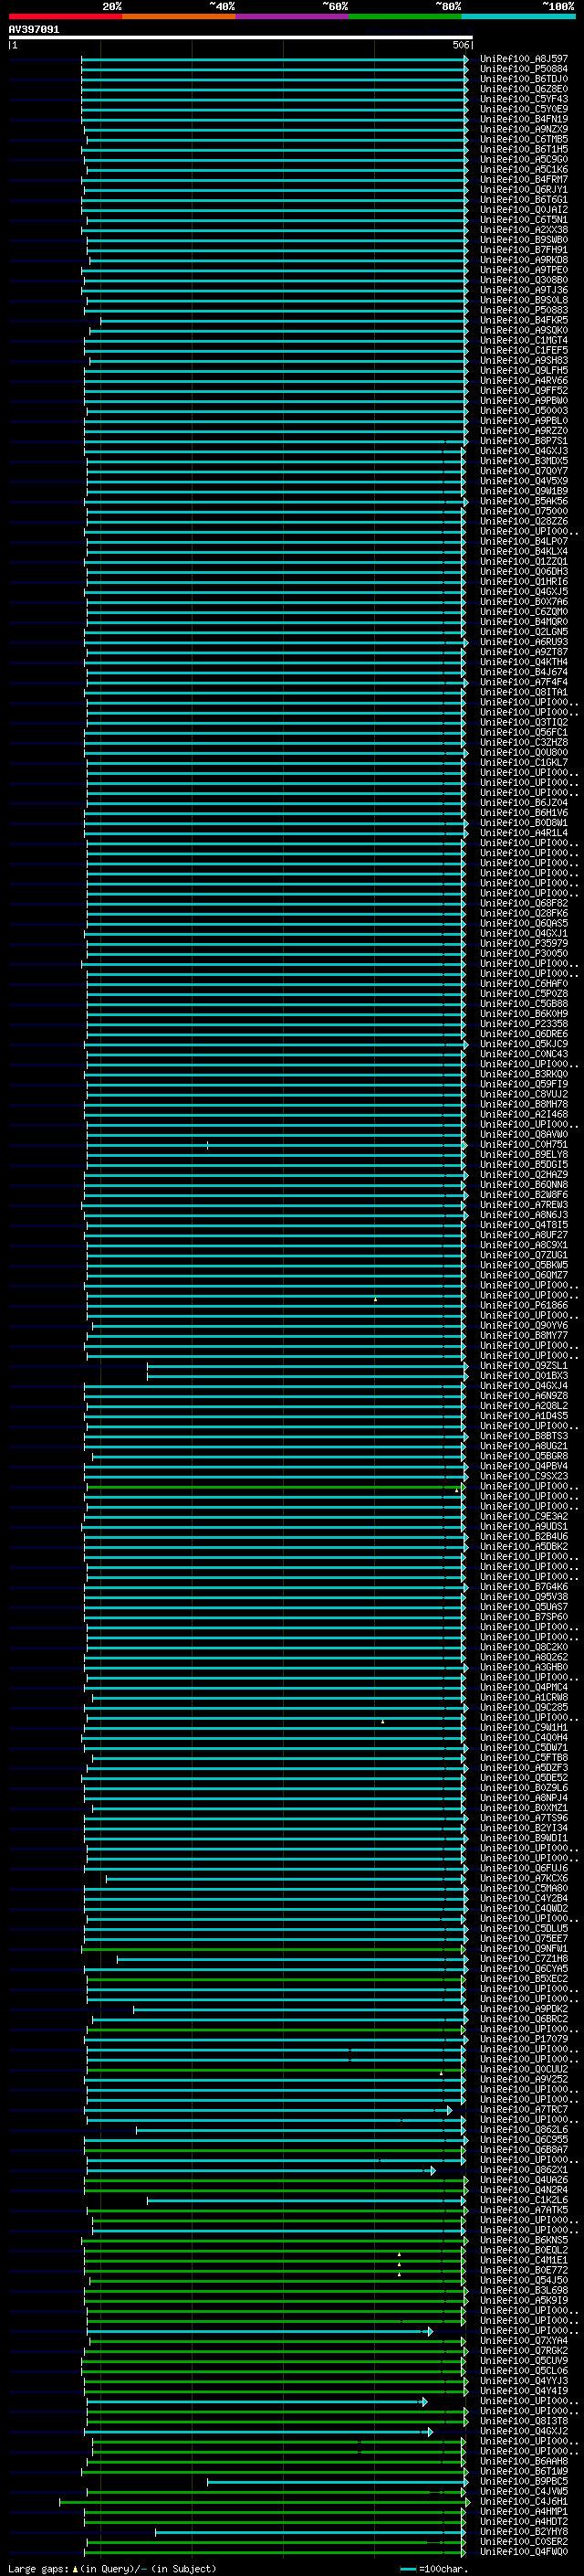The width and height of the screenshot is (584, 2576).
Task: Click hit label UniRef100_P35979
Action: [x=523, y=943]
